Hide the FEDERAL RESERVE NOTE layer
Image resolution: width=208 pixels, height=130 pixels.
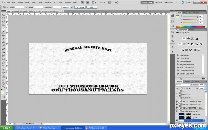pos(177,111)
